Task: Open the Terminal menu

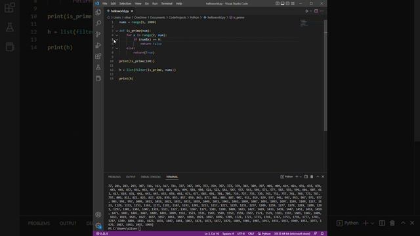Action: pos(167,3)
